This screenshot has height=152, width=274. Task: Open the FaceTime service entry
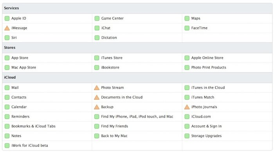point(199,28)
